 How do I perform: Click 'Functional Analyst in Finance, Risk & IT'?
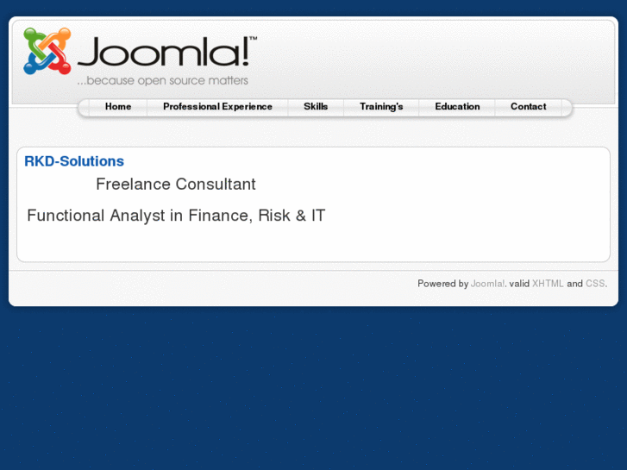(176, 216)
